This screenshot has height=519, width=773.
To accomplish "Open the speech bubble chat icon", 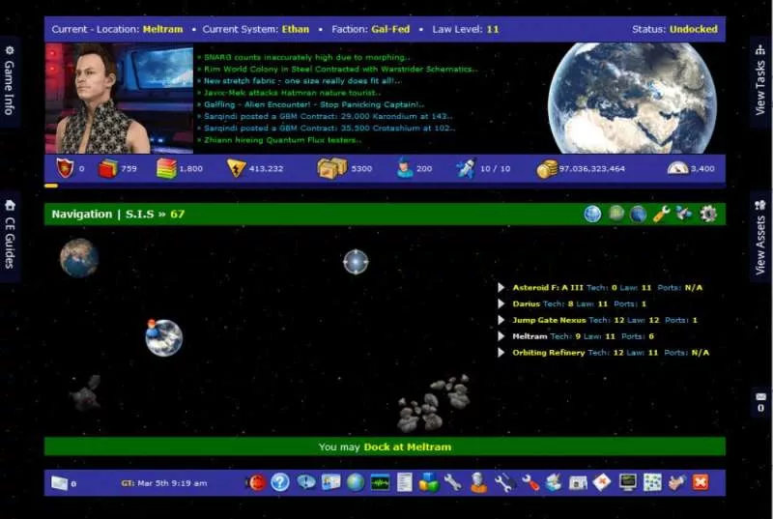I will (306, 482).
